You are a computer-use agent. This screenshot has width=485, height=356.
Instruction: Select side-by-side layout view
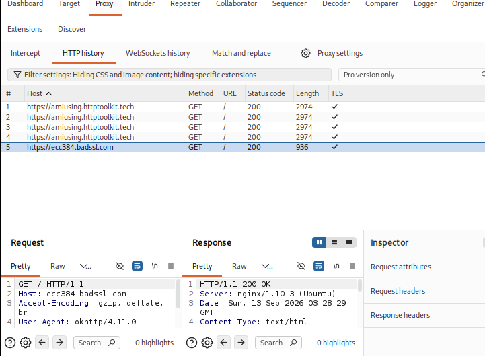[320, 242]
